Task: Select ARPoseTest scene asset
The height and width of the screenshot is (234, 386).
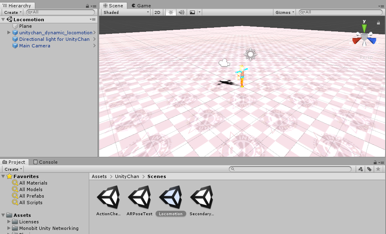Action: pyautogui.click(x=140, y=201)
